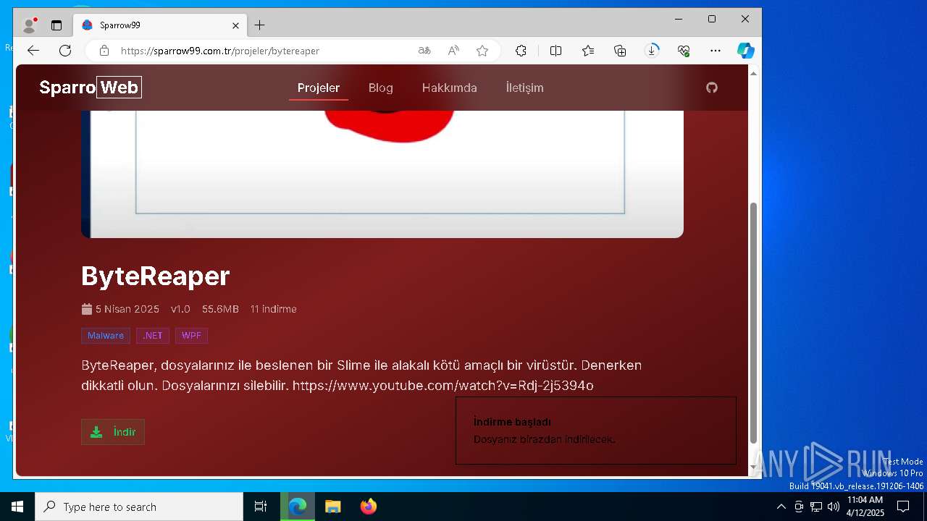Click the taskbar search box
Image resolution: width=927 pixels, height=521 pixels.
139,507
